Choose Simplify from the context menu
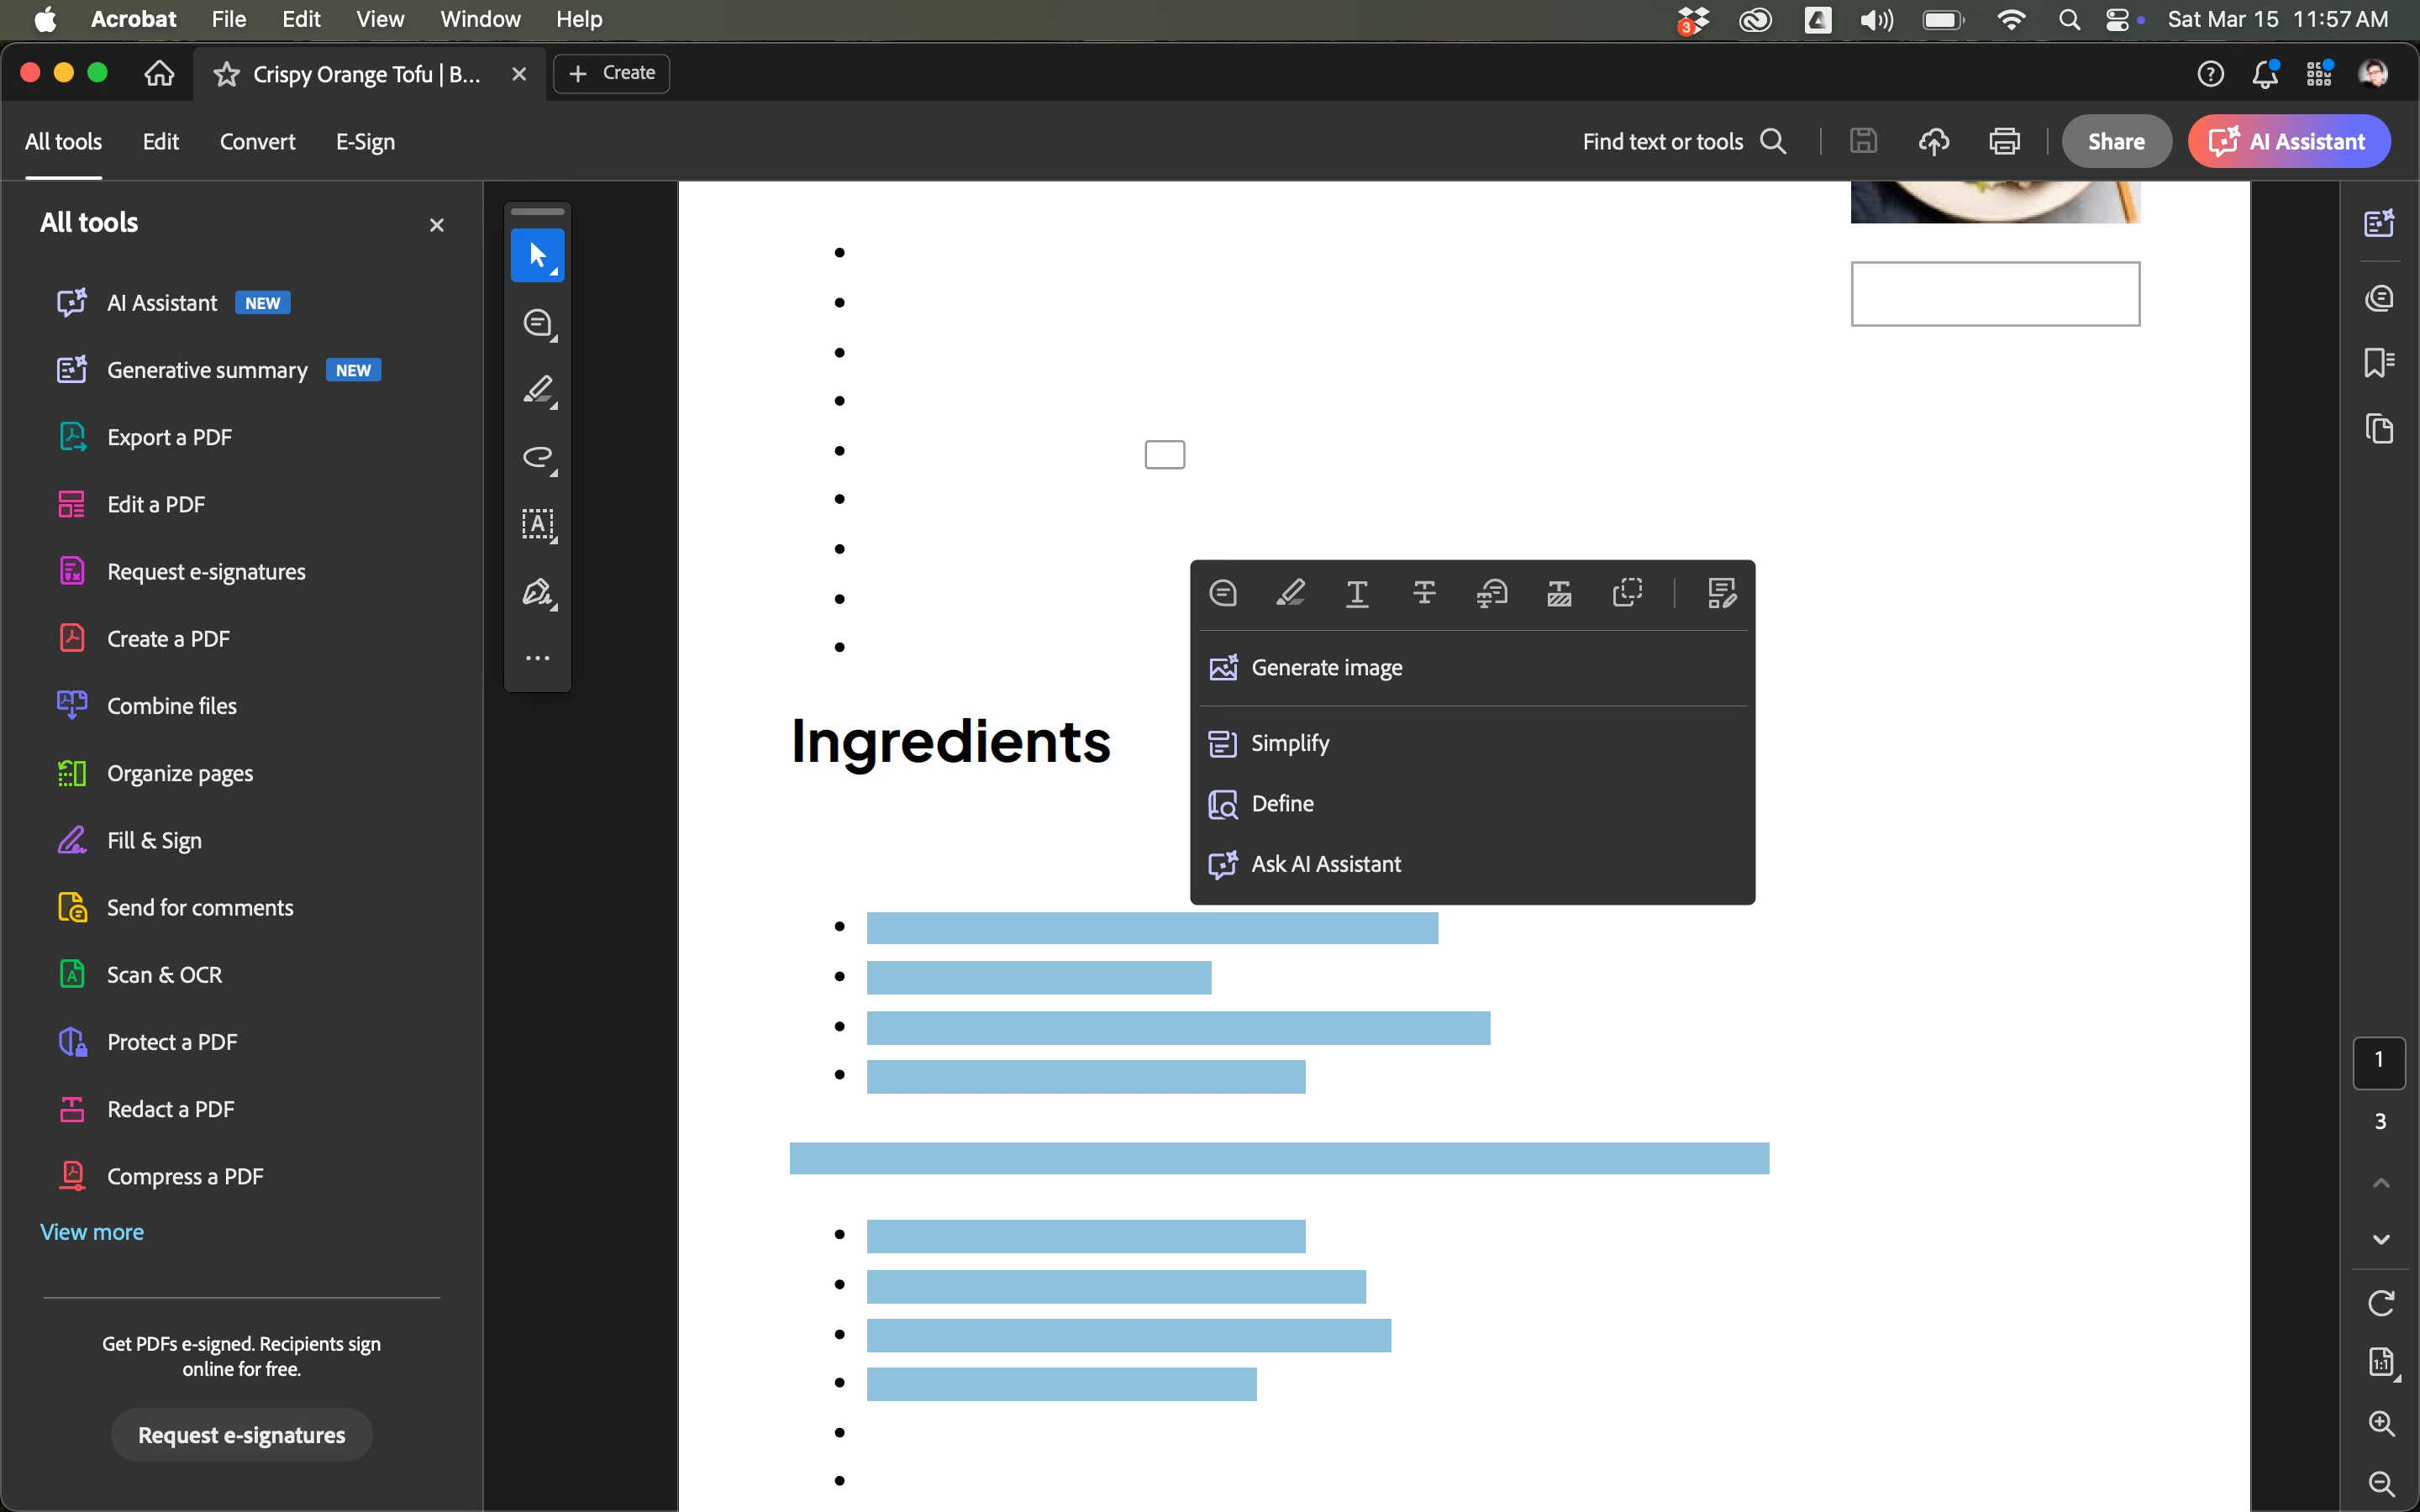The image size is (2420, 1512). pyautogui.click(x=1290, y=743)
